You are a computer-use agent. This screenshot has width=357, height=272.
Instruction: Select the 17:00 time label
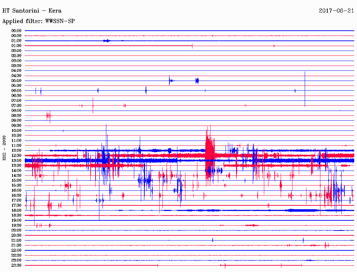[x=16, y=201]
